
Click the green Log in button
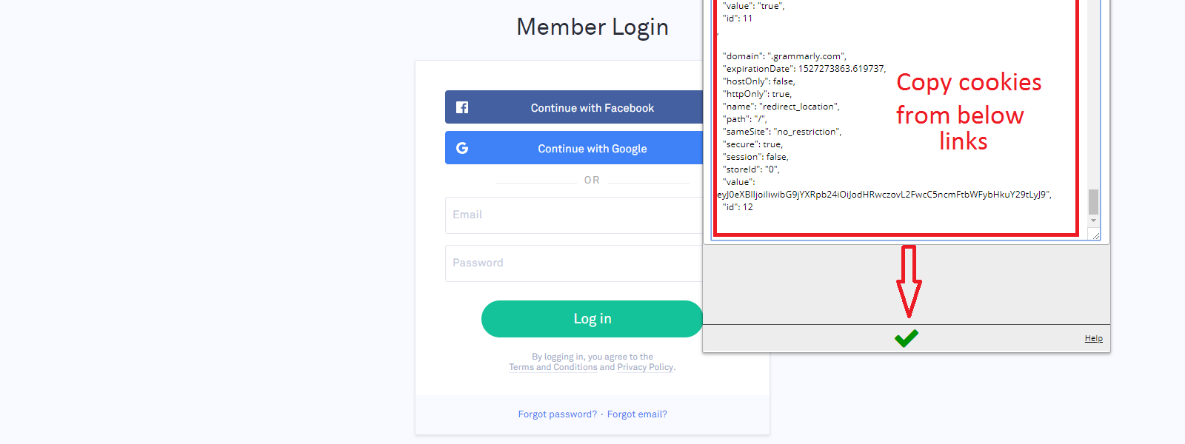click(592, 319)
